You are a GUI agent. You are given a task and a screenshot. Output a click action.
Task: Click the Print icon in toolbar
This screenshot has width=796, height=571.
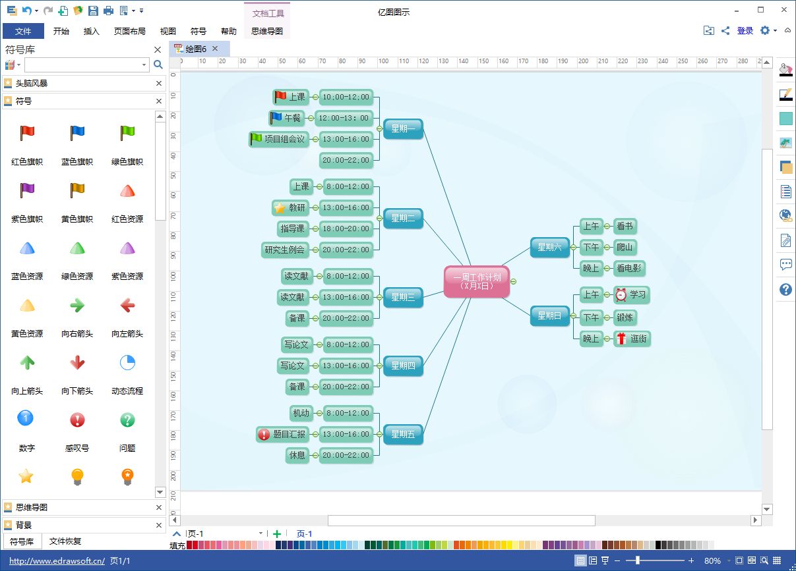[109, 11]
